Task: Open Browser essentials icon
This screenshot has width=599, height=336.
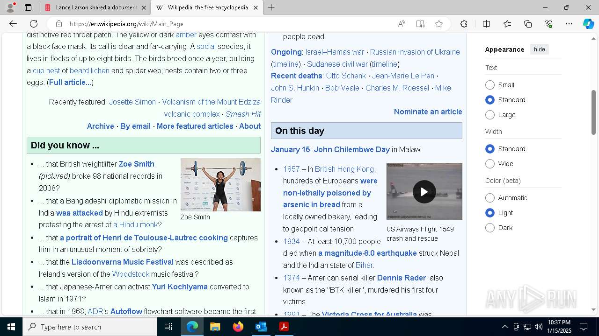Action: click(x=548, y=24)
